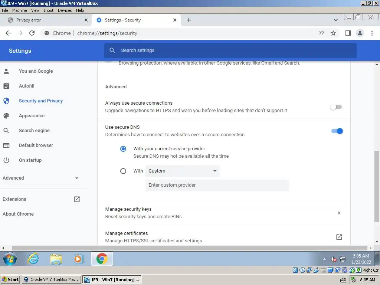Click the vertical scrollbar down arrow

coord(377,241)
